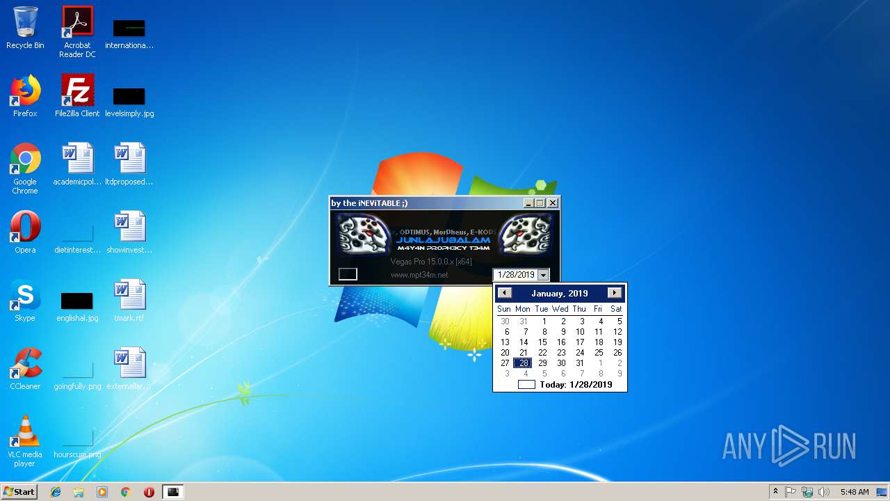
Task: Switch to the running keygen taskbar item
Action: tap(173, 492)
